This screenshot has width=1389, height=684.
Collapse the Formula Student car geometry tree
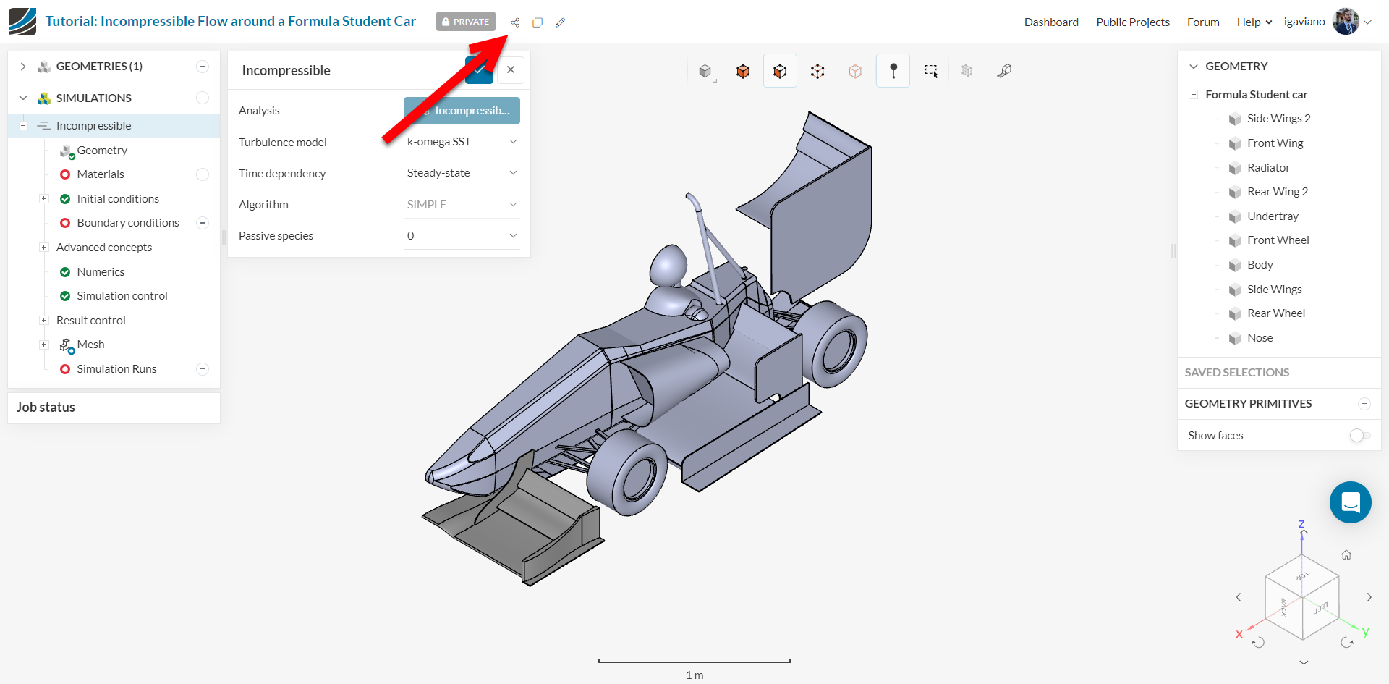(1193, 94)
